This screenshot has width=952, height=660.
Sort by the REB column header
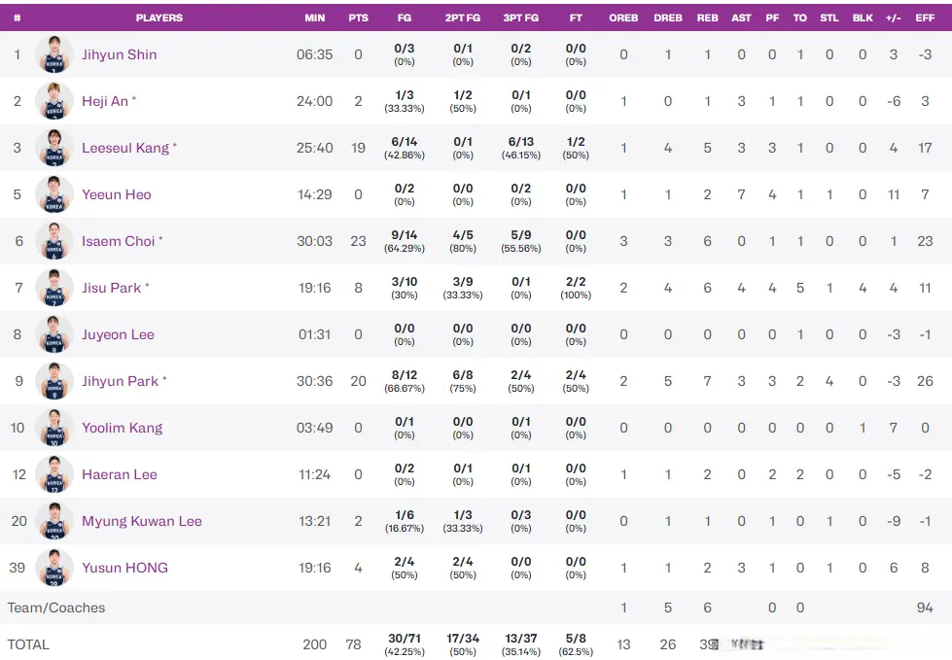707,18
